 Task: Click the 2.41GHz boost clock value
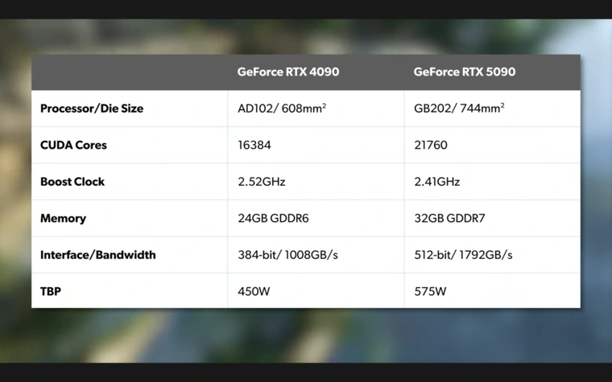coord(437,182)
